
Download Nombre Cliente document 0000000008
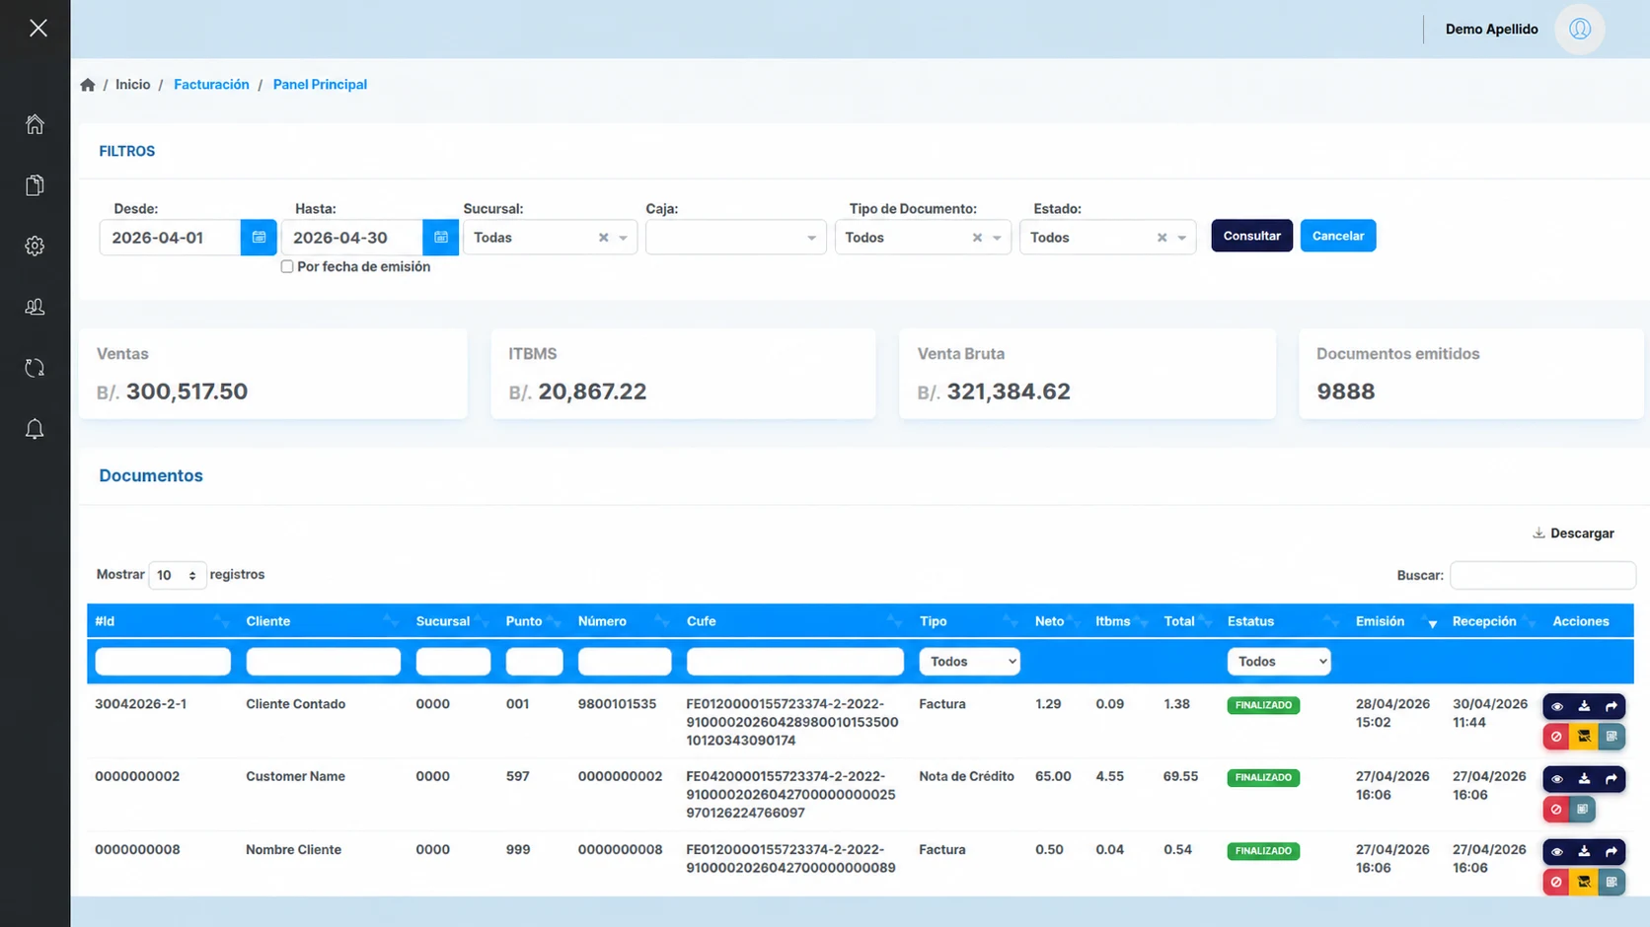coord(1584,852)
